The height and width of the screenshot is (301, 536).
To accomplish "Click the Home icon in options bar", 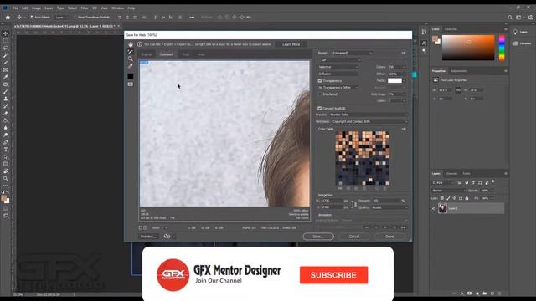I will click(8, 17).
